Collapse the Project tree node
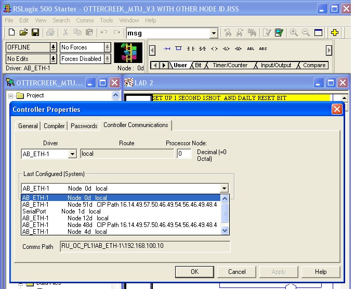The width and height of the screenshot is (355, 289). point(10,96)
